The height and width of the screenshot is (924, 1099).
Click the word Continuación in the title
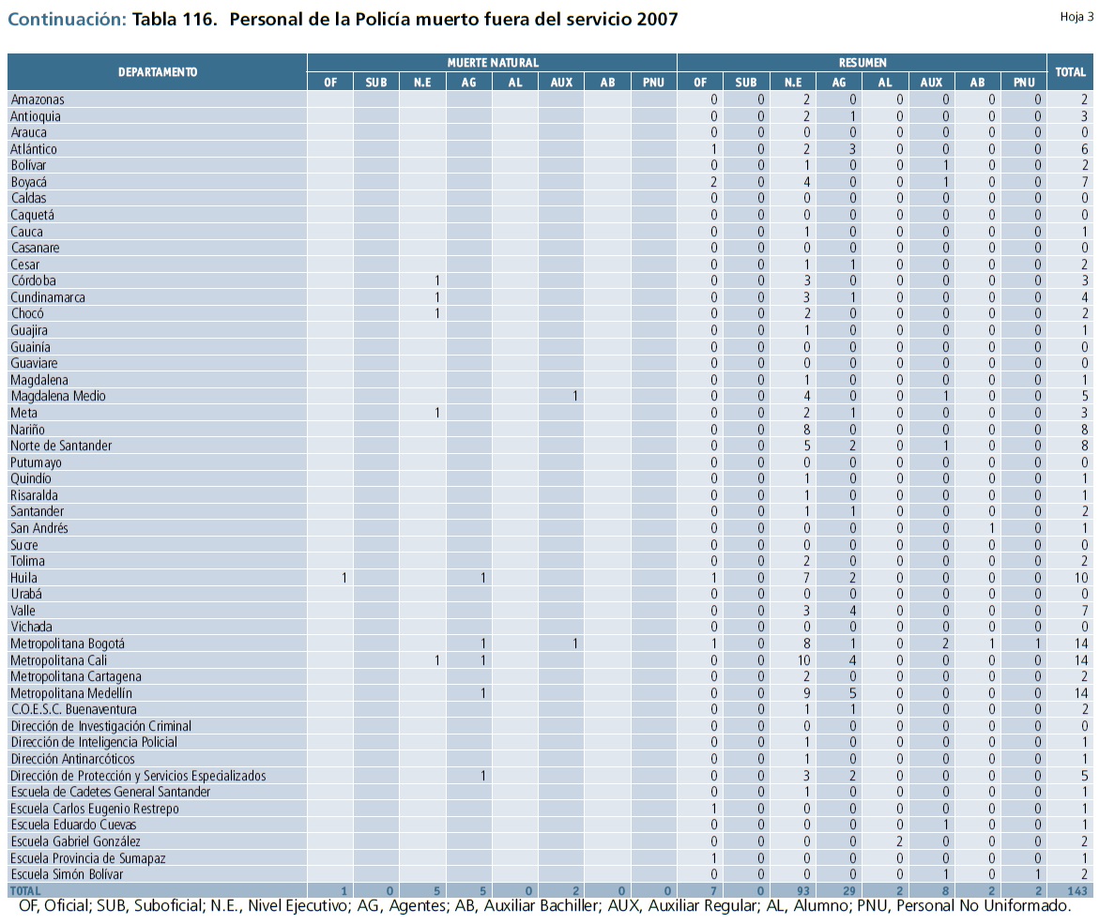point(66,20)
